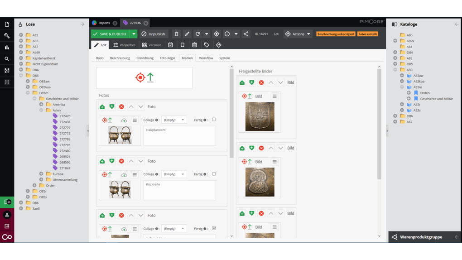Open the bar chart Marketing icon
The image size is (462, 260).
pyautogui.click(x=7, y=47)
